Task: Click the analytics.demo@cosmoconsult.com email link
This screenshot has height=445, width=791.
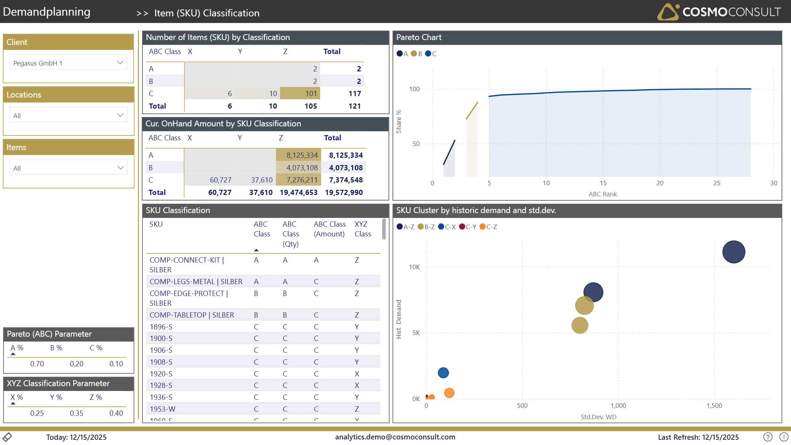Action: pos(395,437)
